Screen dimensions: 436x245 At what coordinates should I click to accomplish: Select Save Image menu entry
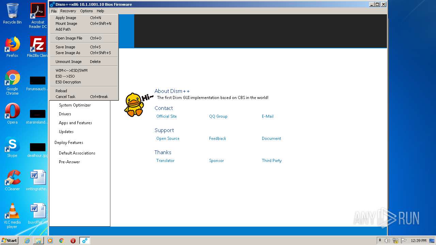tap(84, 47)
